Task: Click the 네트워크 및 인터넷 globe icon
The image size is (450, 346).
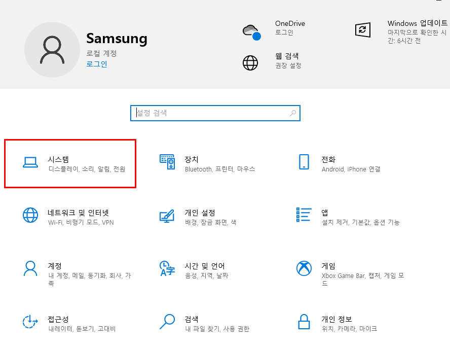Action: pos(30,215)
